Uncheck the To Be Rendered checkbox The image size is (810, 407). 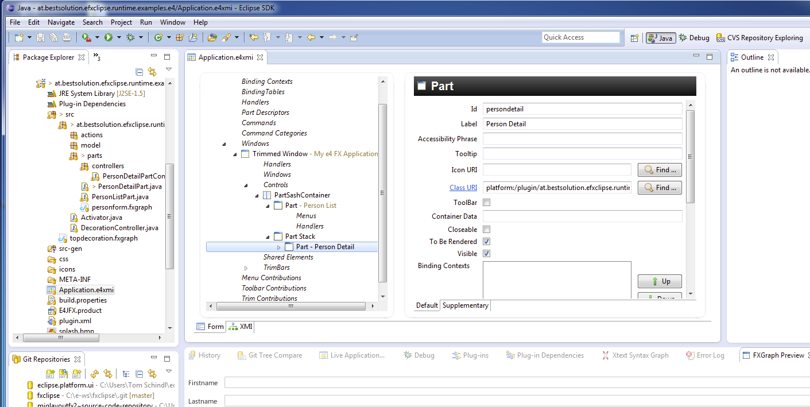click(x=486, y=242)
